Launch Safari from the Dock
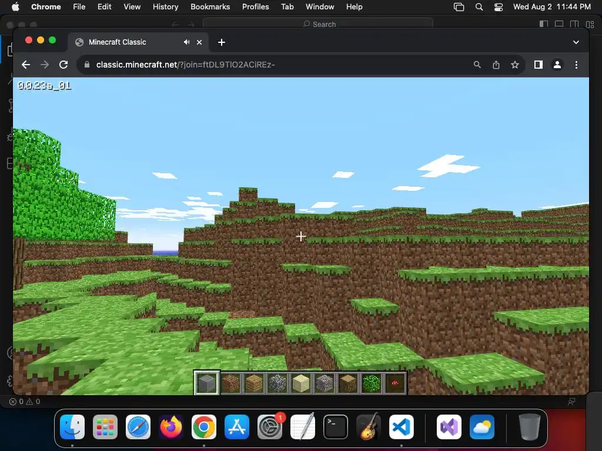Image resolution: width=602 pixels, height=451 pixels. coord(138,427)
